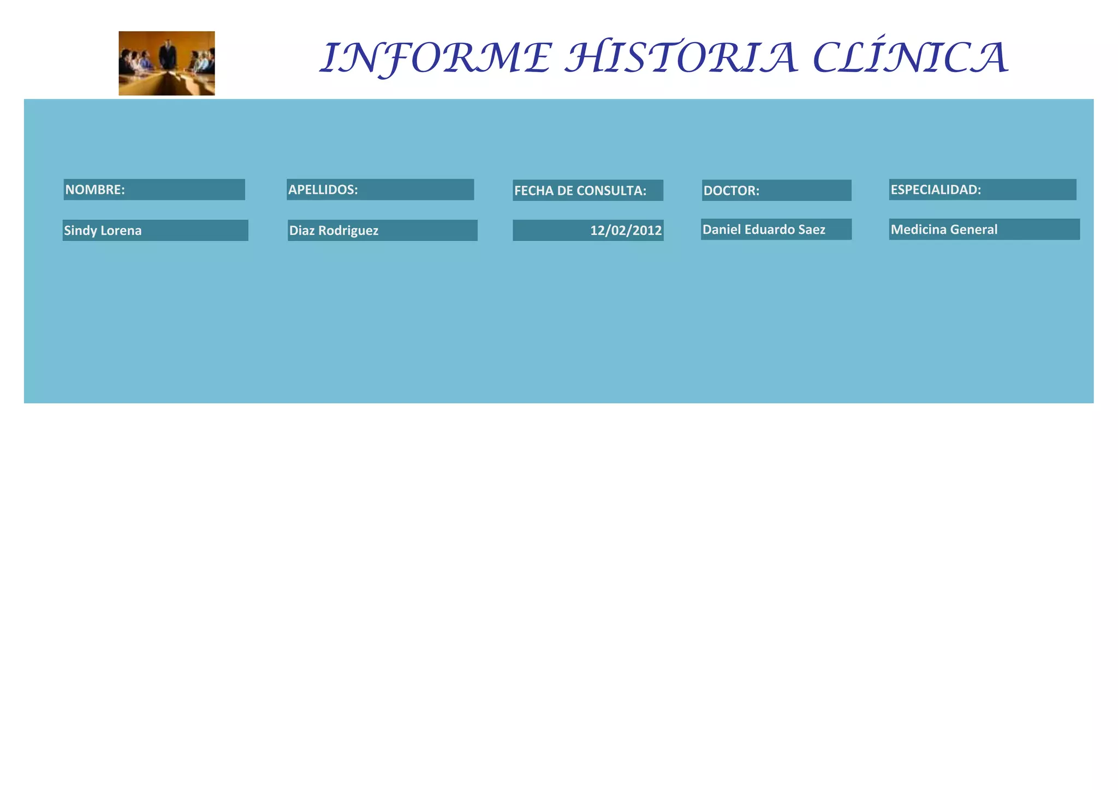The height and width of the screenshot is (790, 1118).
Task: Click the APELLIDOS label box
Action: [380, 189]
